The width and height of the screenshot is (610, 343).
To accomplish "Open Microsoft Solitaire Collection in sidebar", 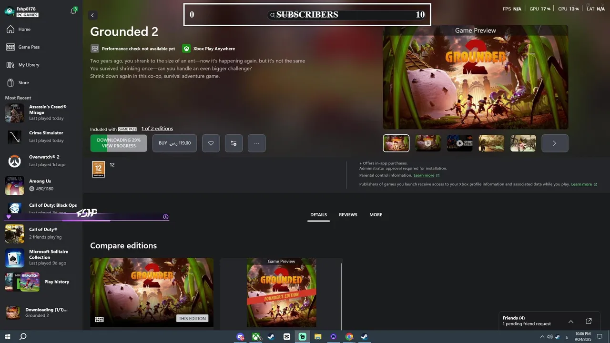I will pyautogui.click(x=41, y=257).
